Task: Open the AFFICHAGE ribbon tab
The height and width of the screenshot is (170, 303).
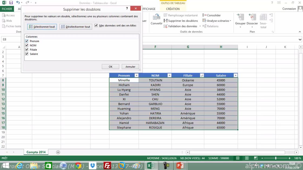Action: [x=149, y=9]
